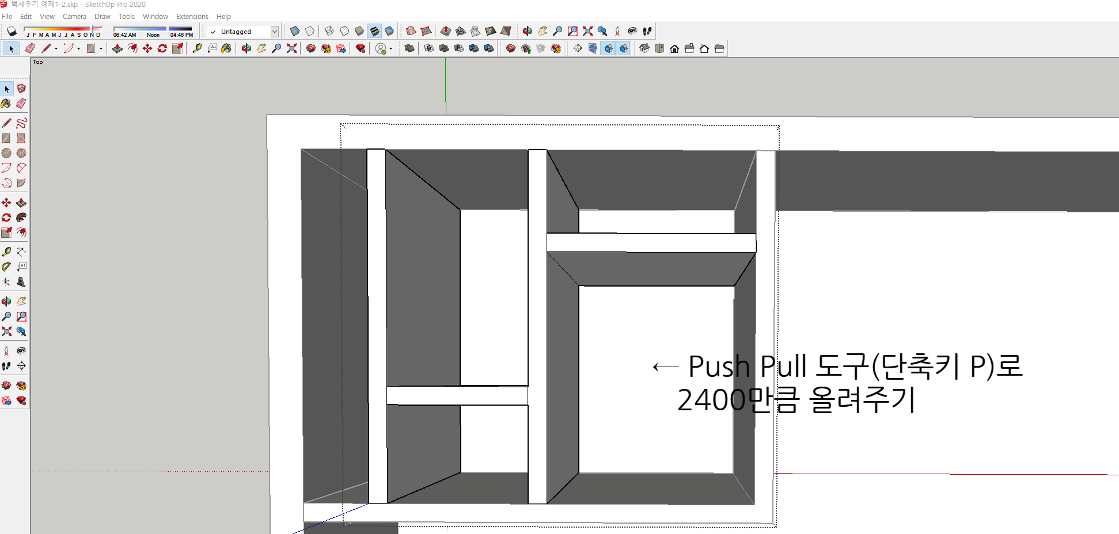Toggle Show/Hide Shadows
Viewport: 1119px width, 534px height.
pos(12,31)
